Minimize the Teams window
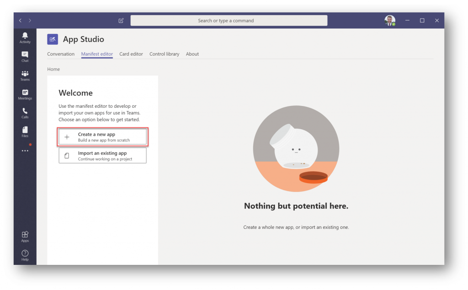468x290 pixels. (407, 20)
